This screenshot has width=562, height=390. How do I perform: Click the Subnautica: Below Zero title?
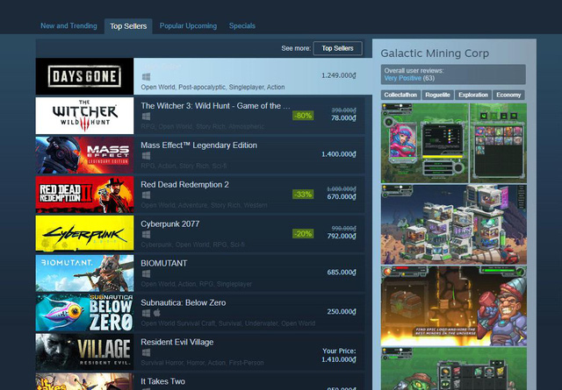point(184,302)
